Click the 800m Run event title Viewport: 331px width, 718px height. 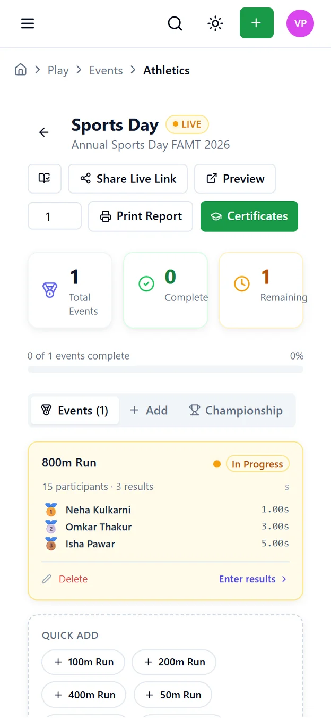pos(69,463)
